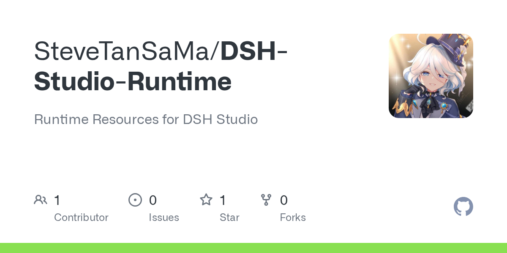
Task: Click the star outline icon
Action: tap(206, 200)
